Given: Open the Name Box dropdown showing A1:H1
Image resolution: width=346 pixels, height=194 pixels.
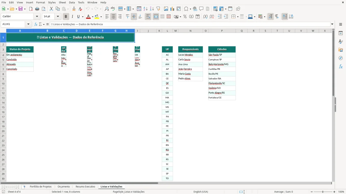Looking at the screenshot, I should coord(28,24).
